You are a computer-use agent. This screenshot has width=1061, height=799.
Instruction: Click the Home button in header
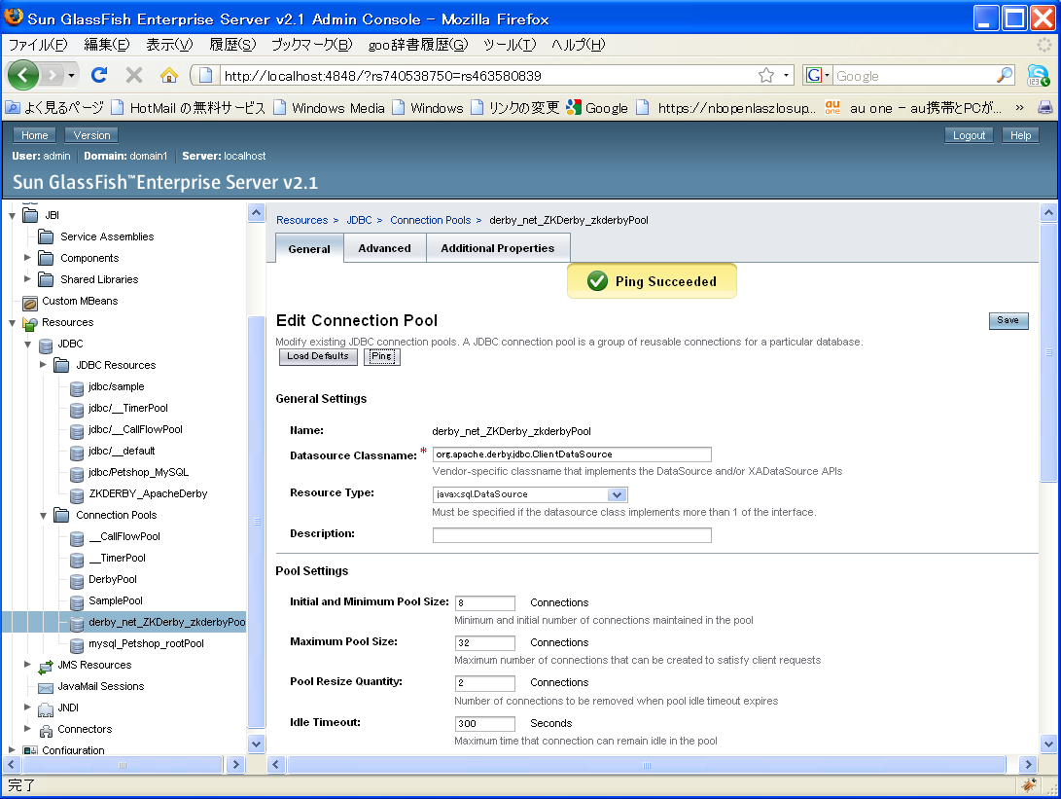pyautogui.click(x=34, y=135)
